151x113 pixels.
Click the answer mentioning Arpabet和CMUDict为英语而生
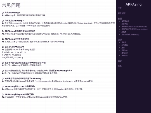coord(41,34)
